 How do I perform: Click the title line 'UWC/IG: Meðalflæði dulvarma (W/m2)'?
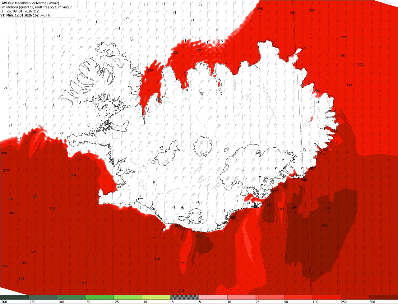coord(30,3)
